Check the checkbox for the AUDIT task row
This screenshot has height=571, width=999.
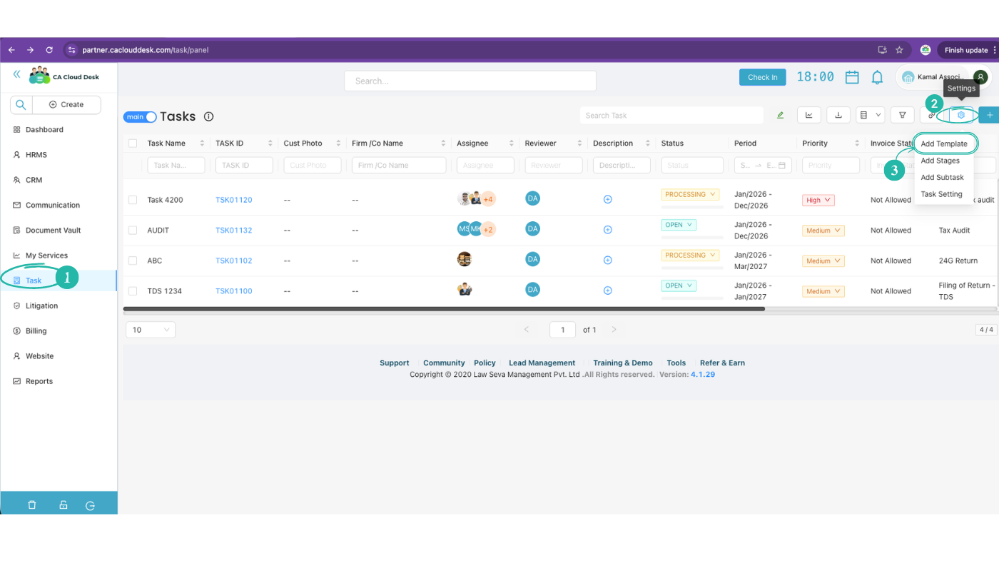click(x=132, y=230)
